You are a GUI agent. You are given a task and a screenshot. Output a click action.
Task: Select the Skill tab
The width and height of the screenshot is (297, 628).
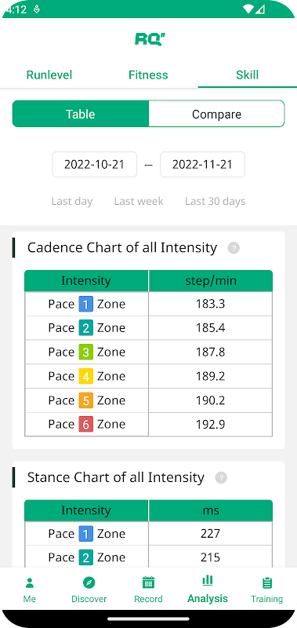tap(248, 75)
